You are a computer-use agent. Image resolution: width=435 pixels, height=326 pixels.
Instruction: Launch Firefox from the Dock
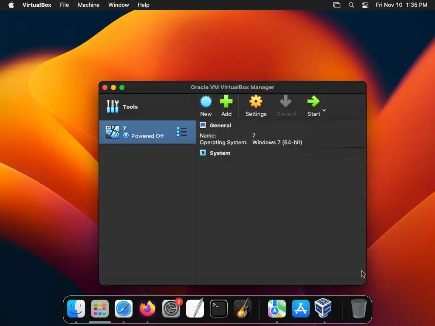(147, 308)
